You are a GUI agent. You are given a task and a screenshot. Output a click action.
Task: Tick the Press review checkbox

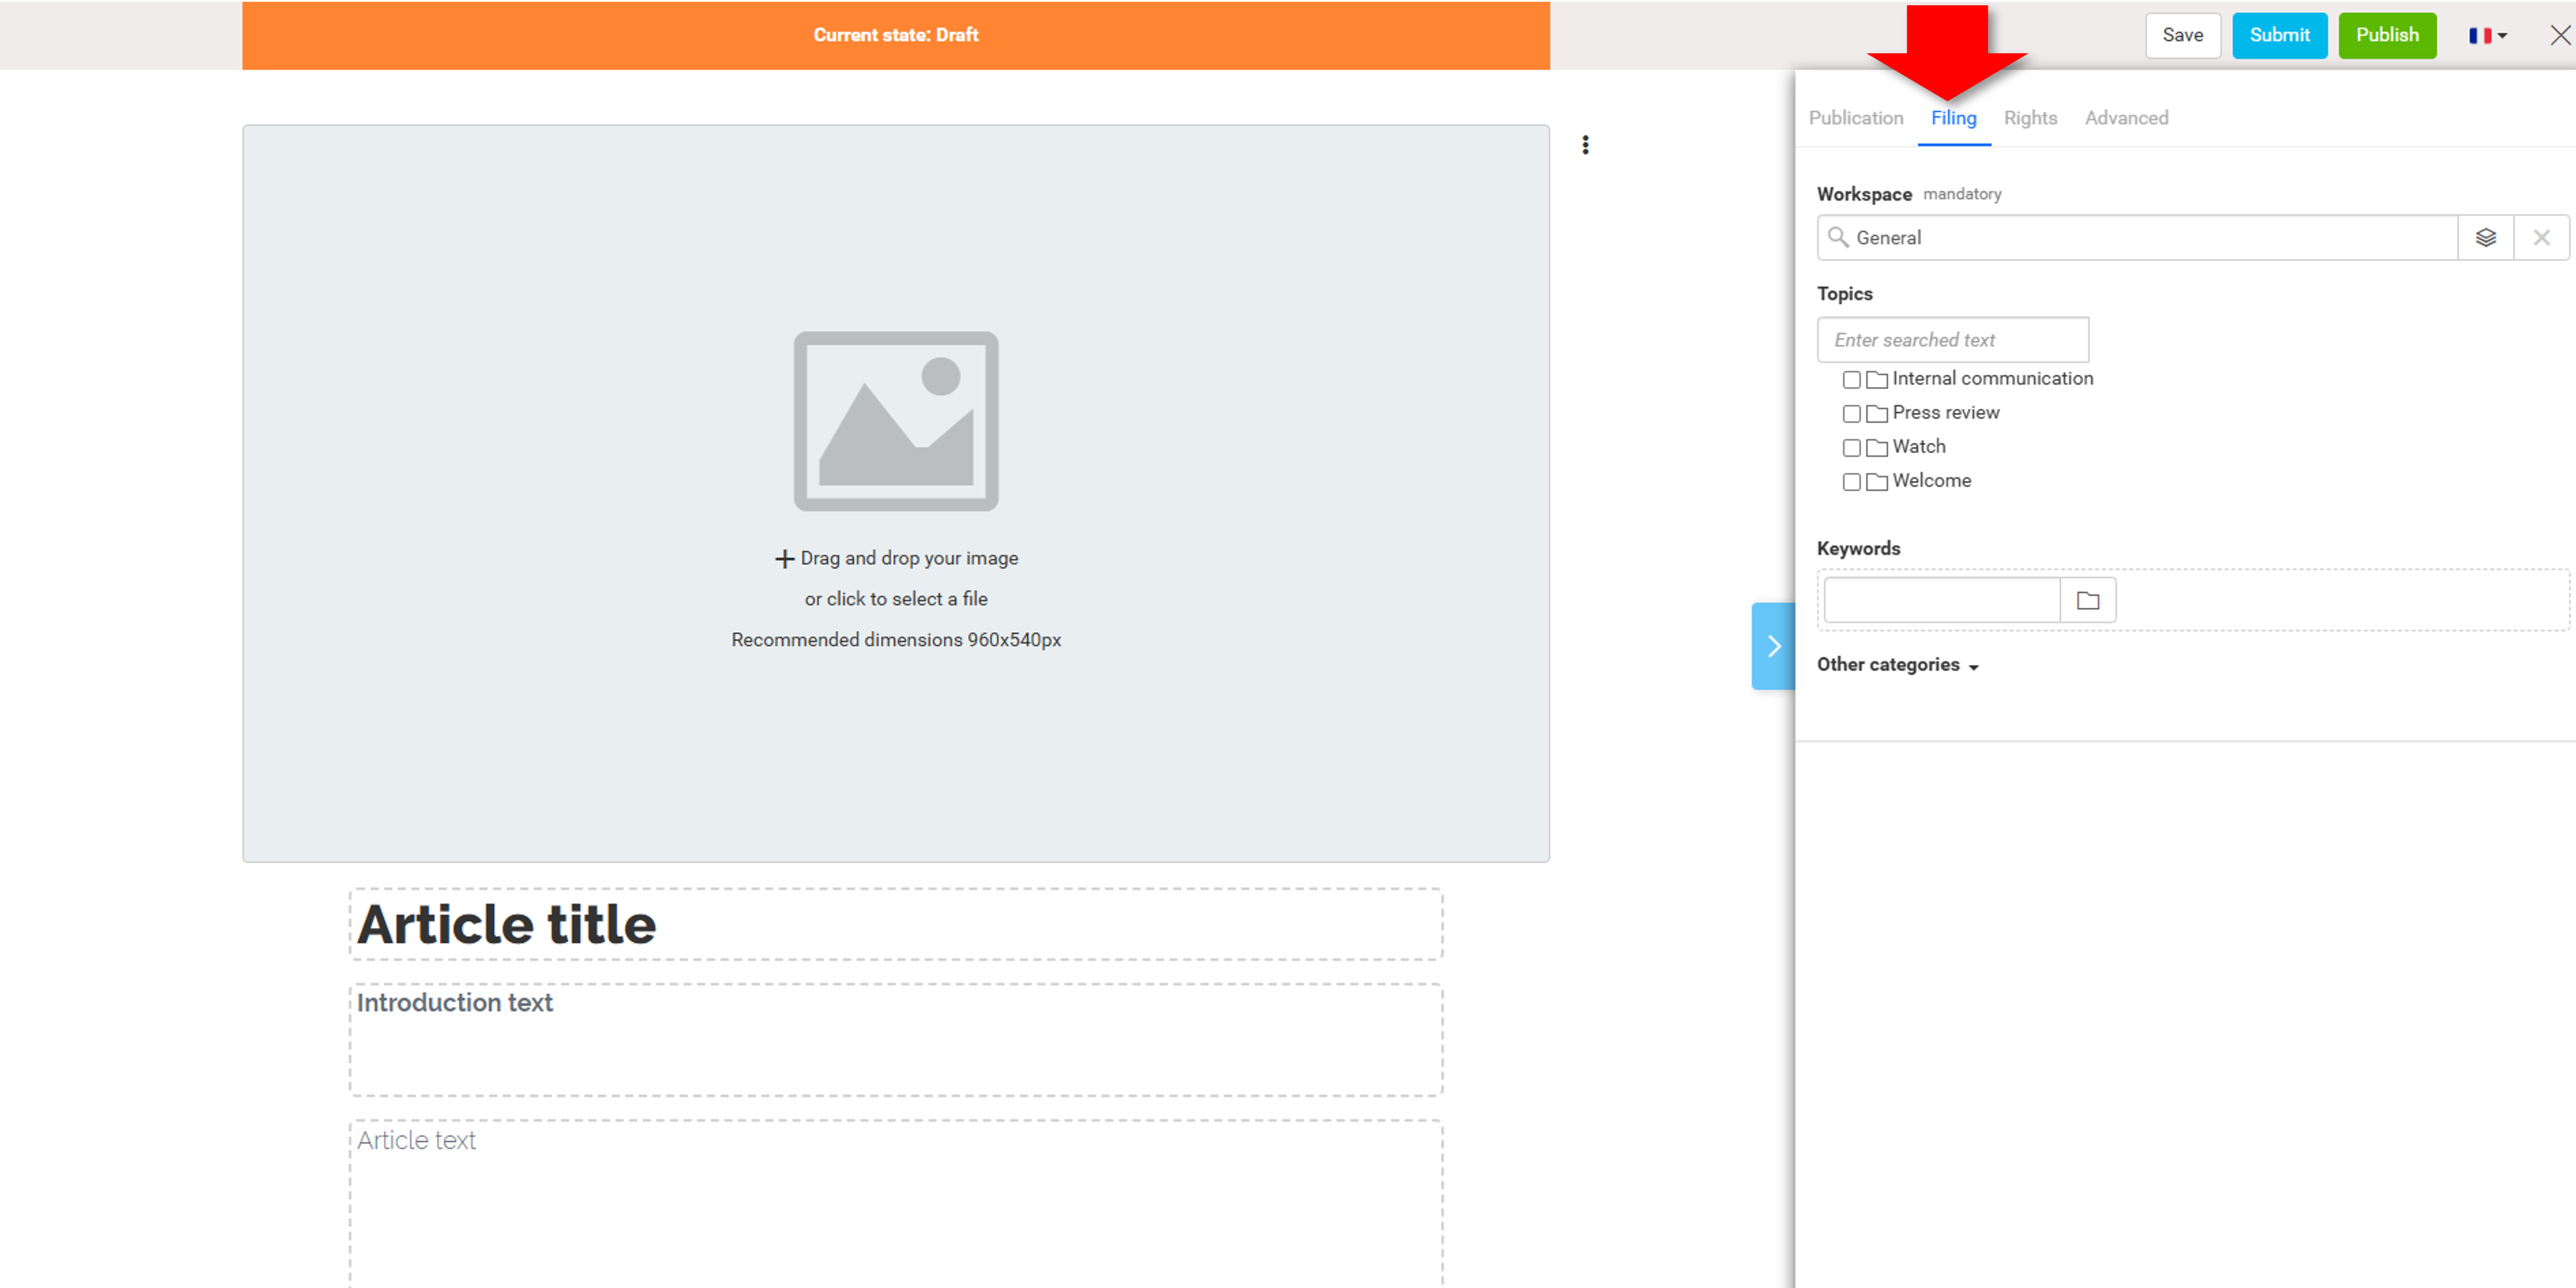click(1851, 414)
